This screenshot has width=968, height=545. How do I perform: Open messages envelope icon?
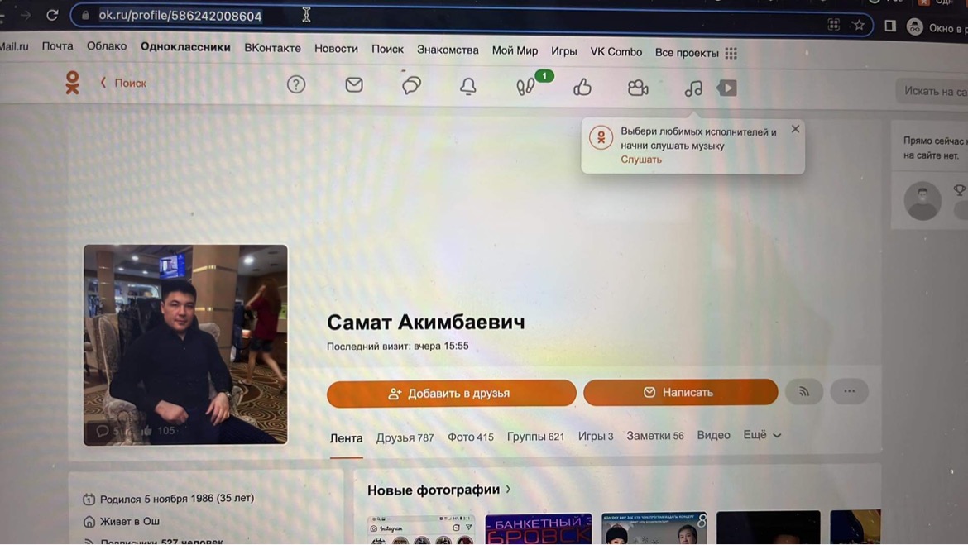(354, 84)
